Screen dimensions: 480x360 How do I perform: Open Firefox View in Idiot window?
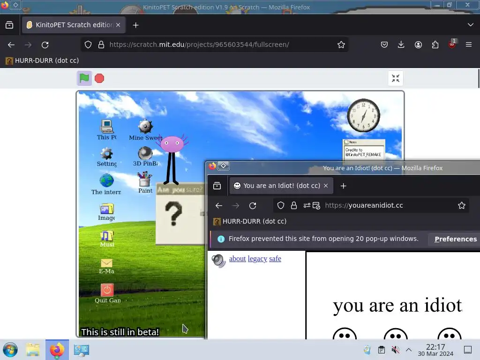click(217, 186)
